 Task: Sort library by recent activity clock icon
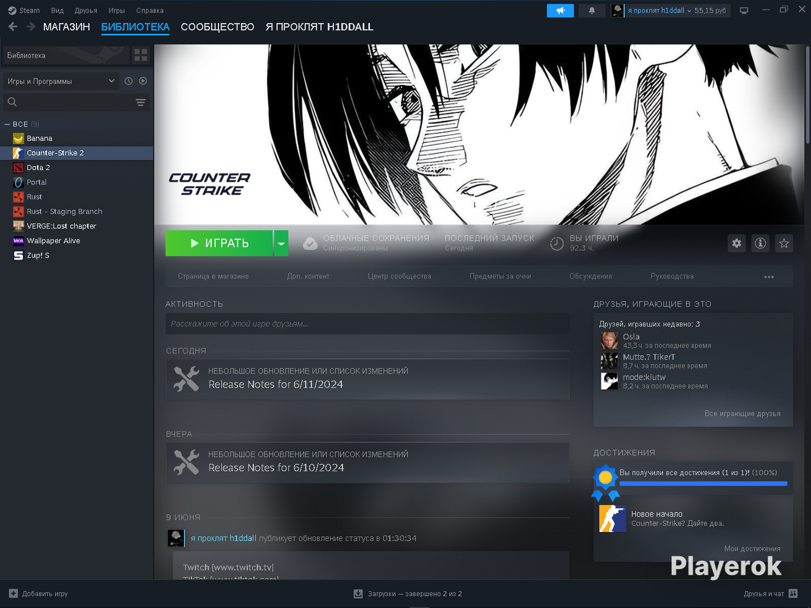[128, 81]
